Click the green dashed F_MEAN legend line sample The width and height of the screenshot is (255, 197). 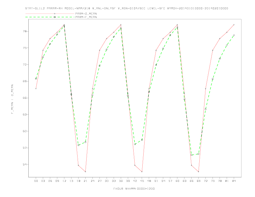coord(50,17)
